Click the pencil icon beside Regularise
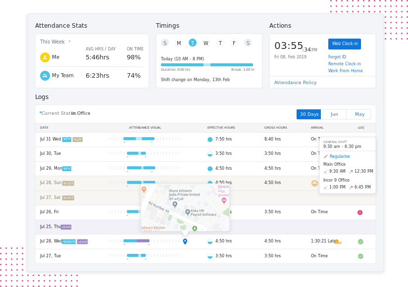 [325, 156]
